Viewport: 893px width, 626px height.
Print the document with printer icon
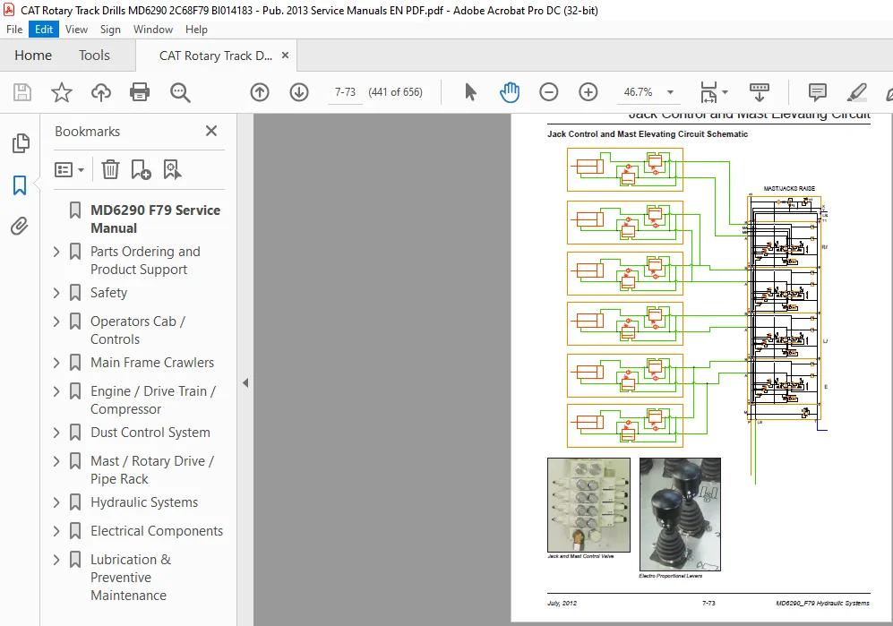tap(140, 92)
